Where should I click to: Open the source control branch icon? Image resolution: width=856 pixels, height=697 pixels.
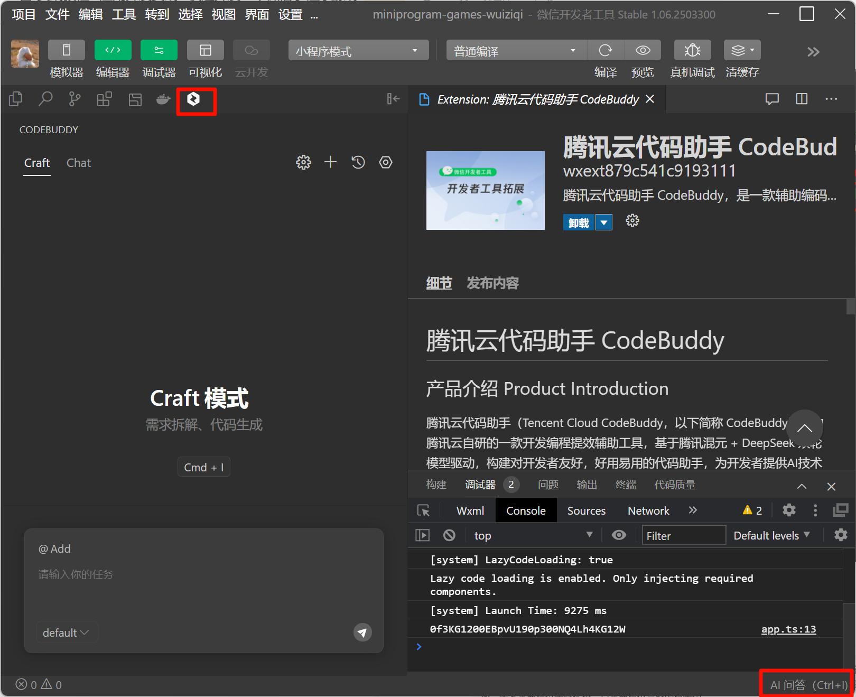[75, 99]
